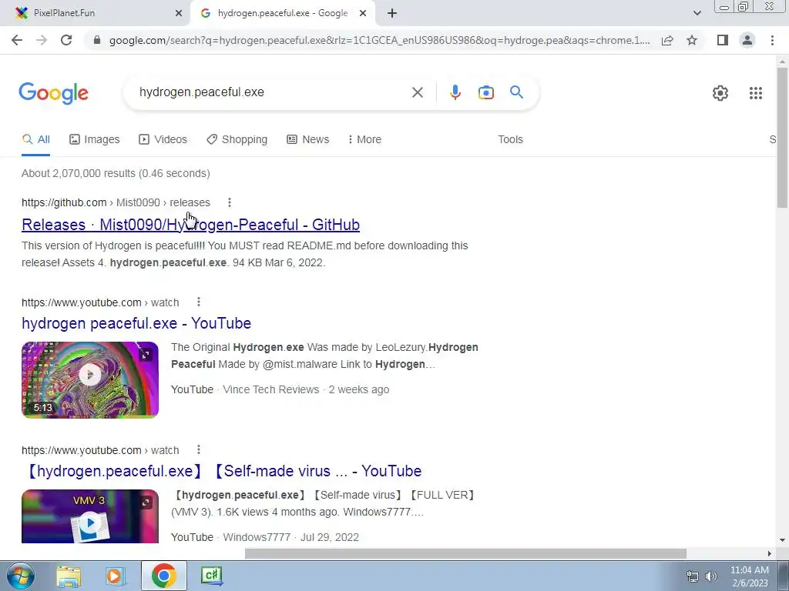This screenshot has height=591, width=789.
Task: Click the Vince Tech Reviews text
Action: (x=270, y=389)
